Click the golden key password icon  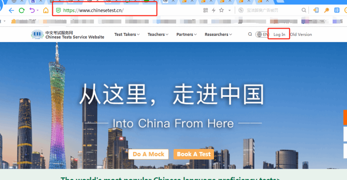point(326,10)
